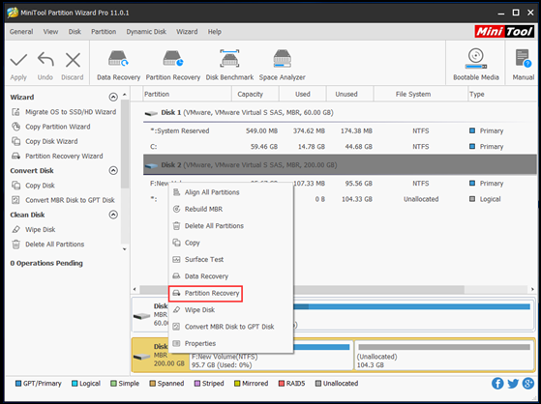This screenshot has width=541, height=404.
Task: Collapse the Wizard section
Action: 113,97
